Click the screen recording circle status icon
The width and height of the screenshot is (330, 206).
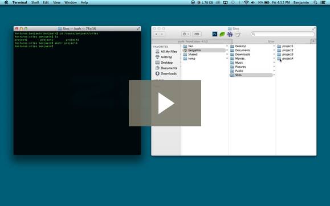pyautogui.click(x=193, y=2)
